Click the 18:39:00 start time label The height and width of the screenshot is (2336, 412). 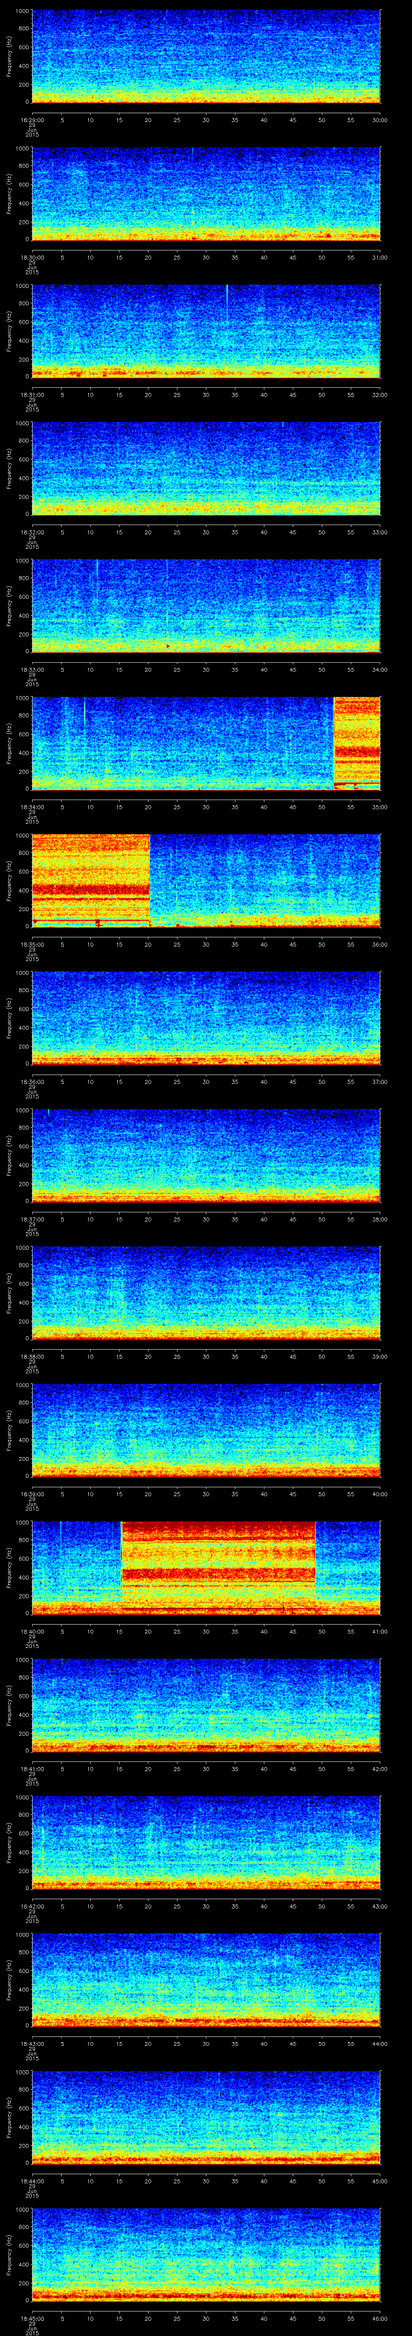click(32, 1494)
